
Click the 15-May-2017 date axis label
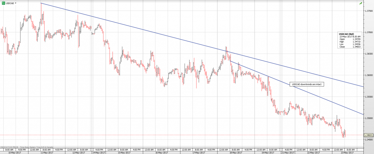(x=123, y=152)
